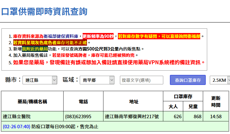Click the address 連江縣南竿鄉復興村217號

[132, 116]
